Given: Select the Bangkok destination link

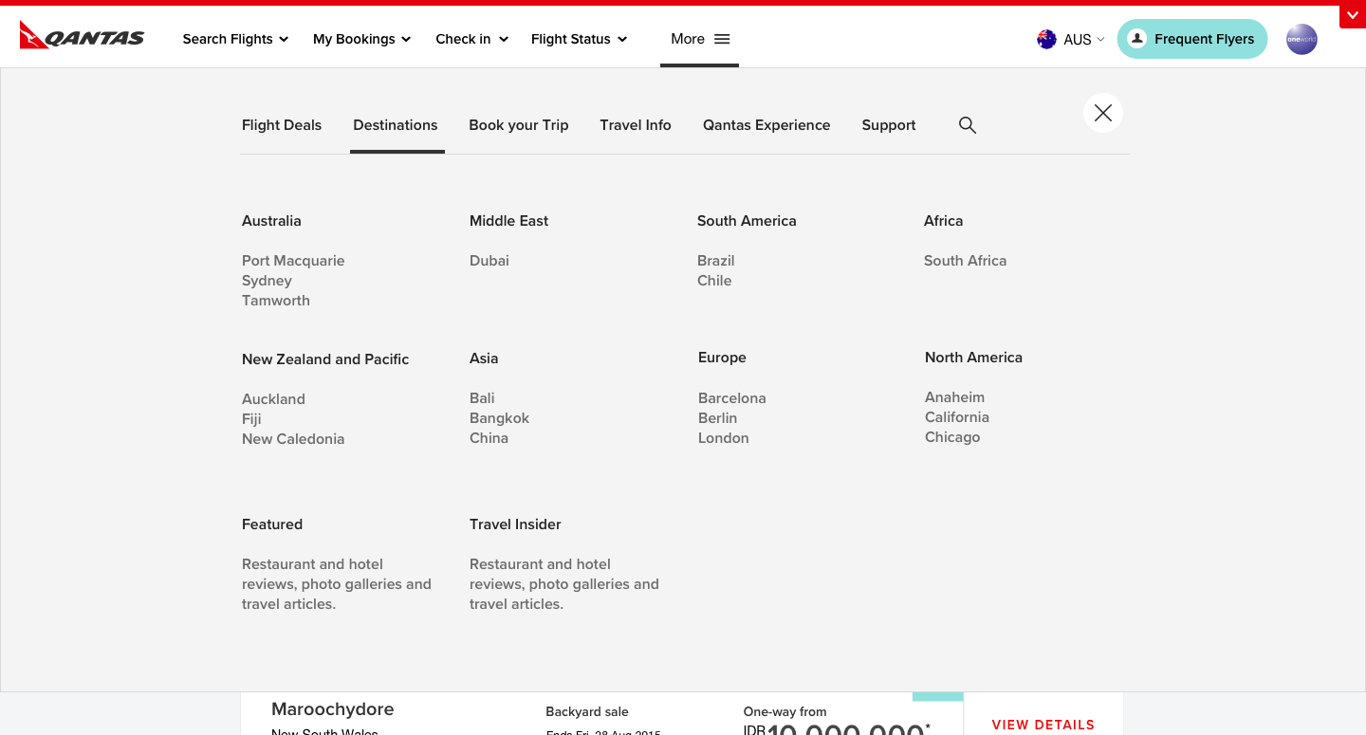Looking at the screenshot, I should coord(499,418).
